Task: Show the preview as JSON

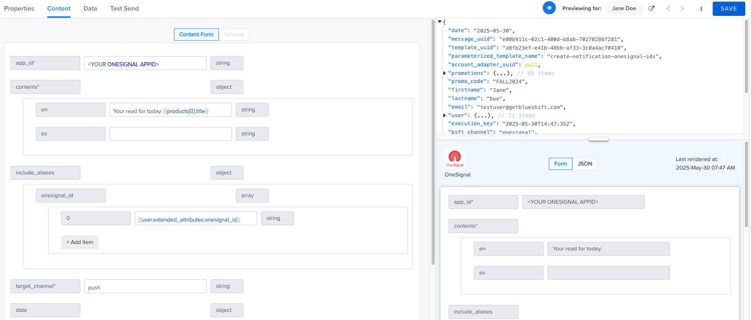Action: pyautogui.click(x=585, y=164)
